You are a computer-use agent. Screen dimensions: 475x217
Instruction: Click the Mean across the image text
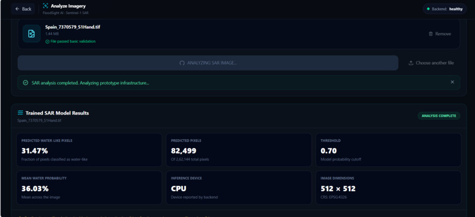(41, 198)
